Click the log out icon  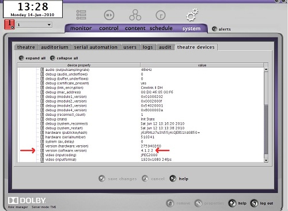(x=254, y=203)
